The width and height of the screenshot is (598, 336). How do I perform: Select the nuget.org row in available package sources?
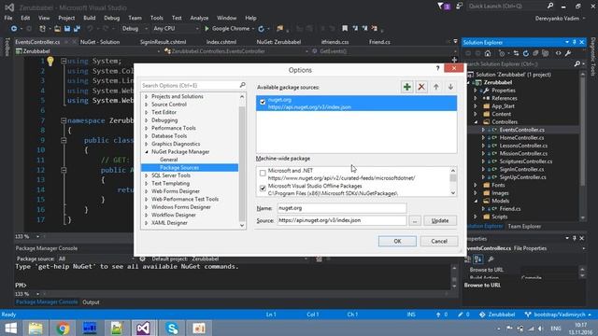[356, 104]
